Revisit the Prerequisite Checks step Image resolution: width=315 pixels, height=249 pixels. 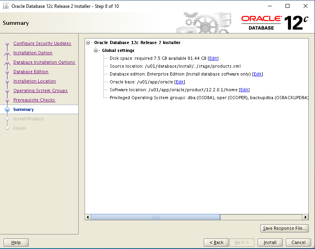[x=34, y=100]
